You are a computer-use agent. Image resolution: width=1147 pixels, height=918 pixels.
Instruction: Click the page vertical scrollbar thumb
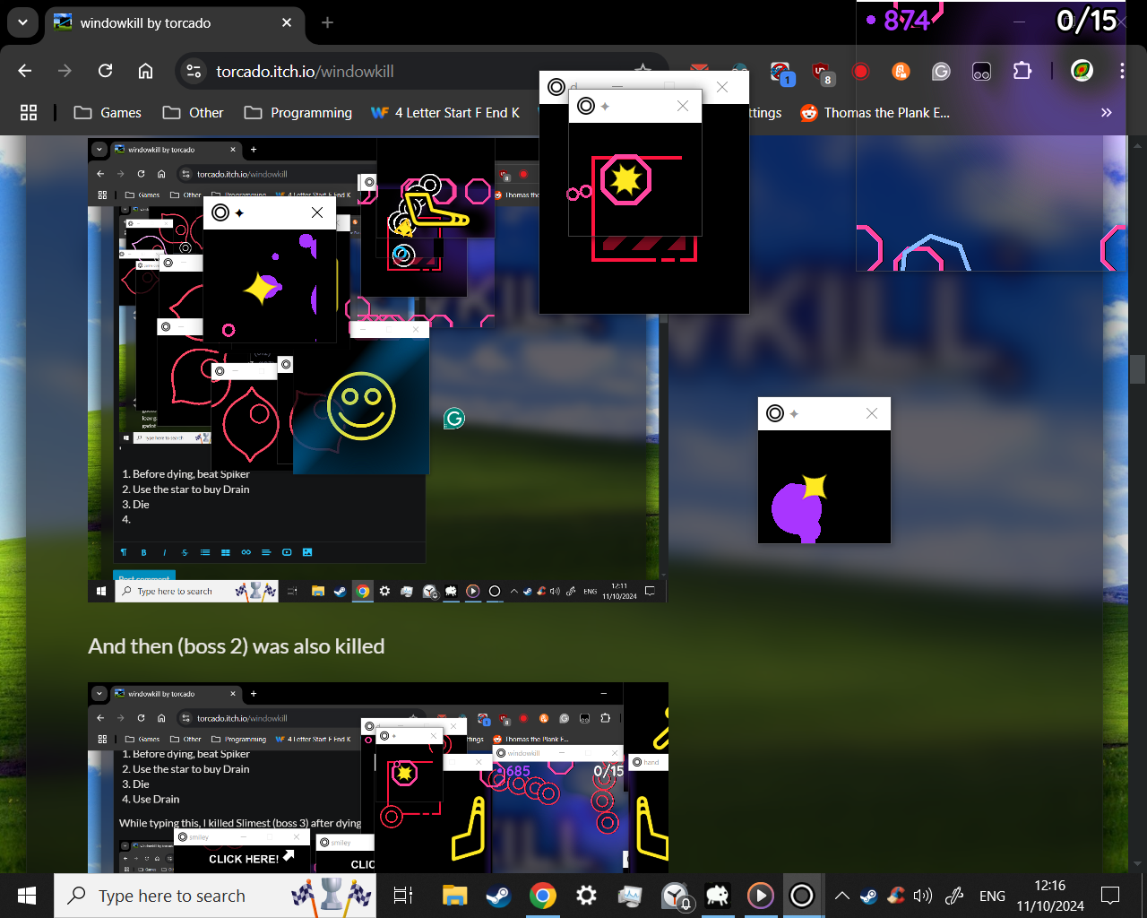point(1137,368)
